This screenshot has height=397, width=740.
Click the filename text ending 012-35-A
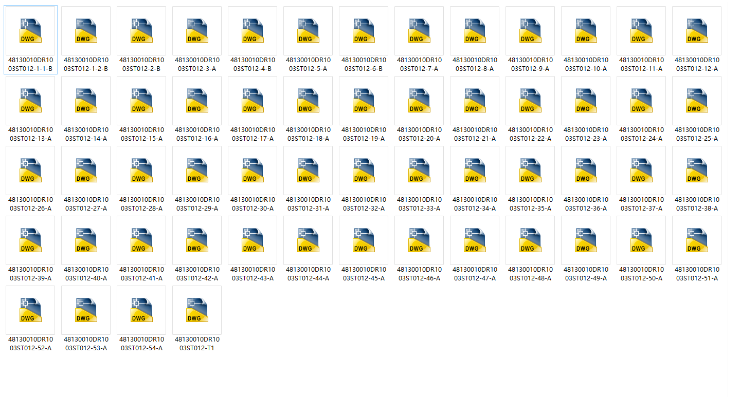tap(530, 204)
